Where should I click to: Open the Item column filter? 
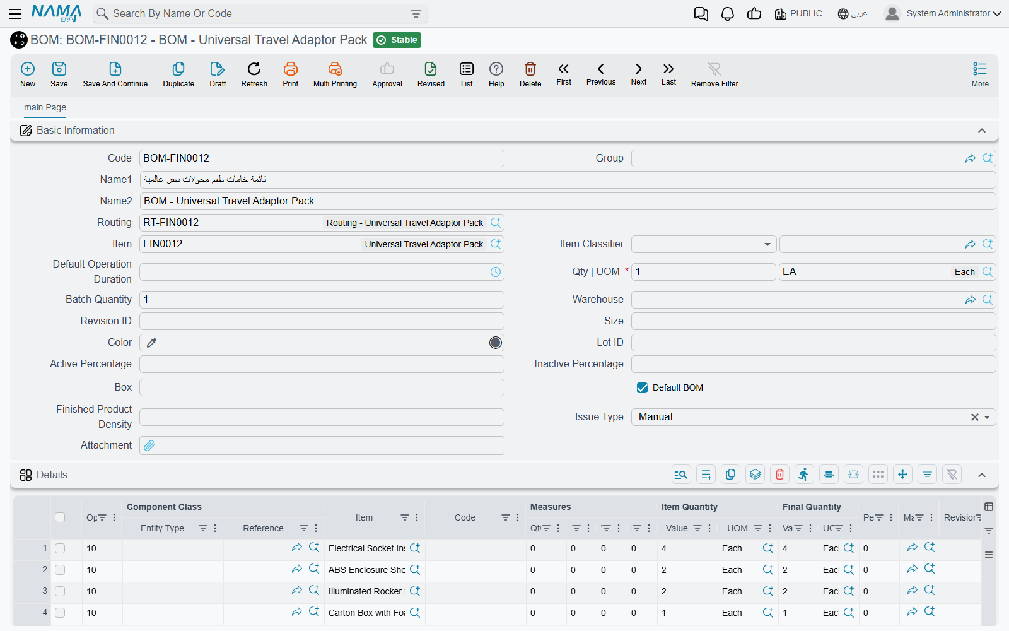coord(404,517)
